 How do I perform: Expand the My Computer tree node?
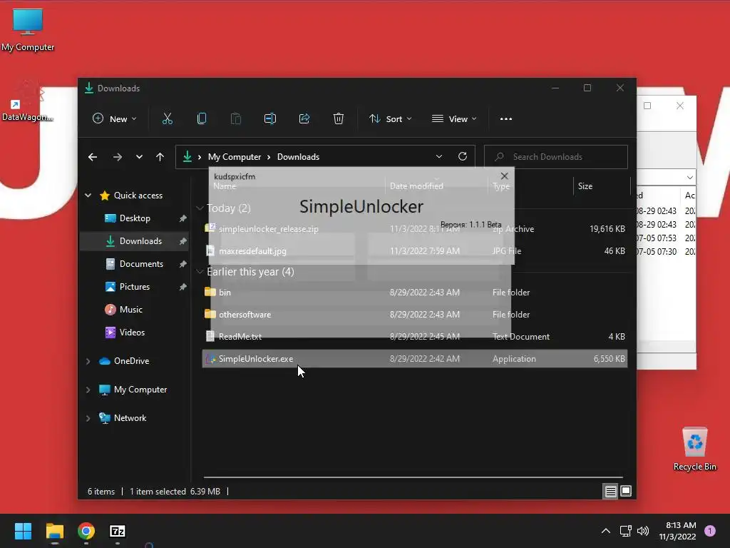pos(88,390)
